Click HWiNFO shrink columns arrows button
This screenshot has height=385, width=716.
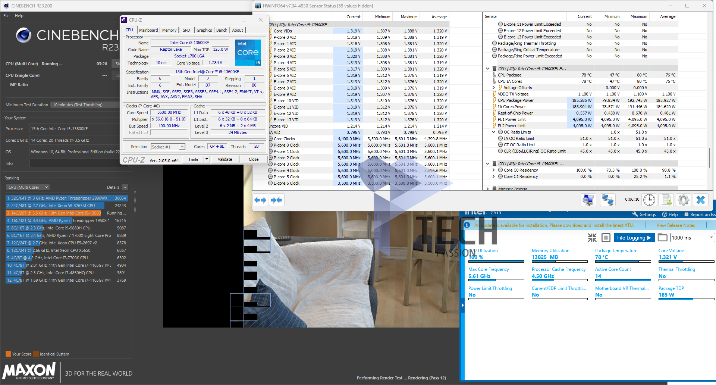click(276, 200)
